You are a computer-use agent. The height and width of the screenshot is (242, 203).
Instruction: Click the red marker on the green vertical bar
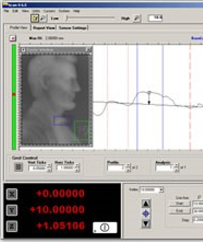point(14,94)
